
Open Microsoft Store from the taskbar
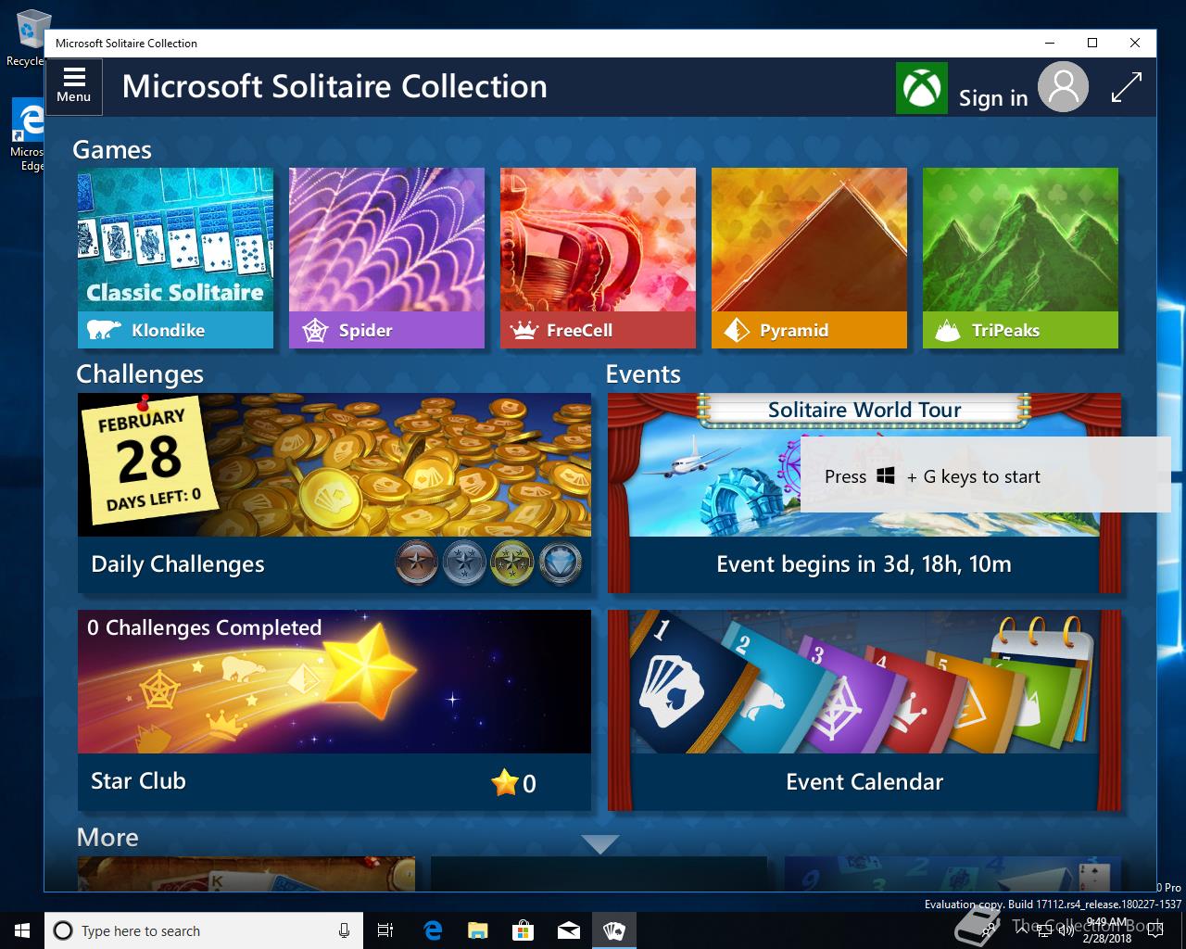(x=523, y=930)
